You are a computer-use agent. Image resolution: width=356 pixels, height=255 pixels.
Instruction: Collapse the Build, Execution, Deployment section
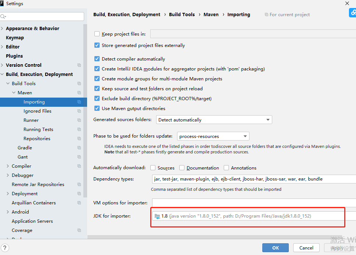pyautogui.click(x=2, y=74)
